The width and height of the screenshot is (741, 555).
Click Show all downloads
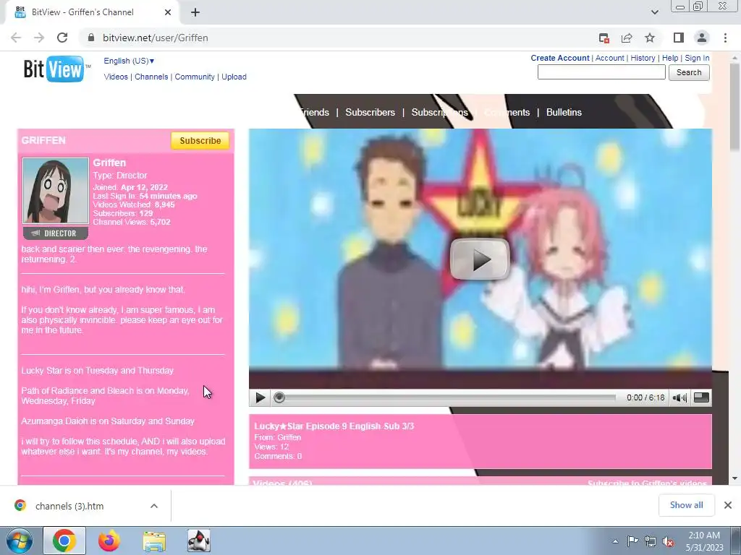[x=686, y=505]
